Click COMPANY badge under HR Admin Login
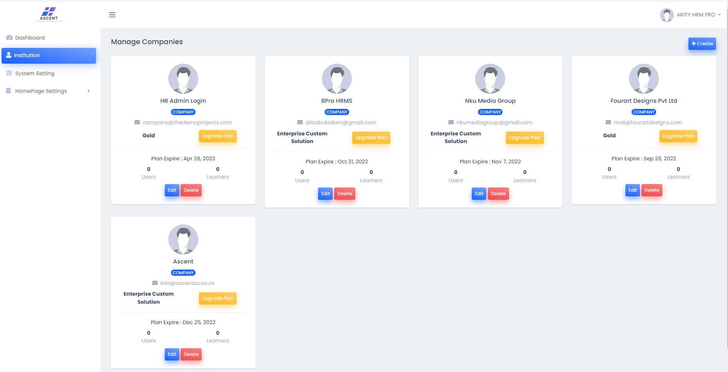Screen dimensions: 728x372 click(183, 112)
